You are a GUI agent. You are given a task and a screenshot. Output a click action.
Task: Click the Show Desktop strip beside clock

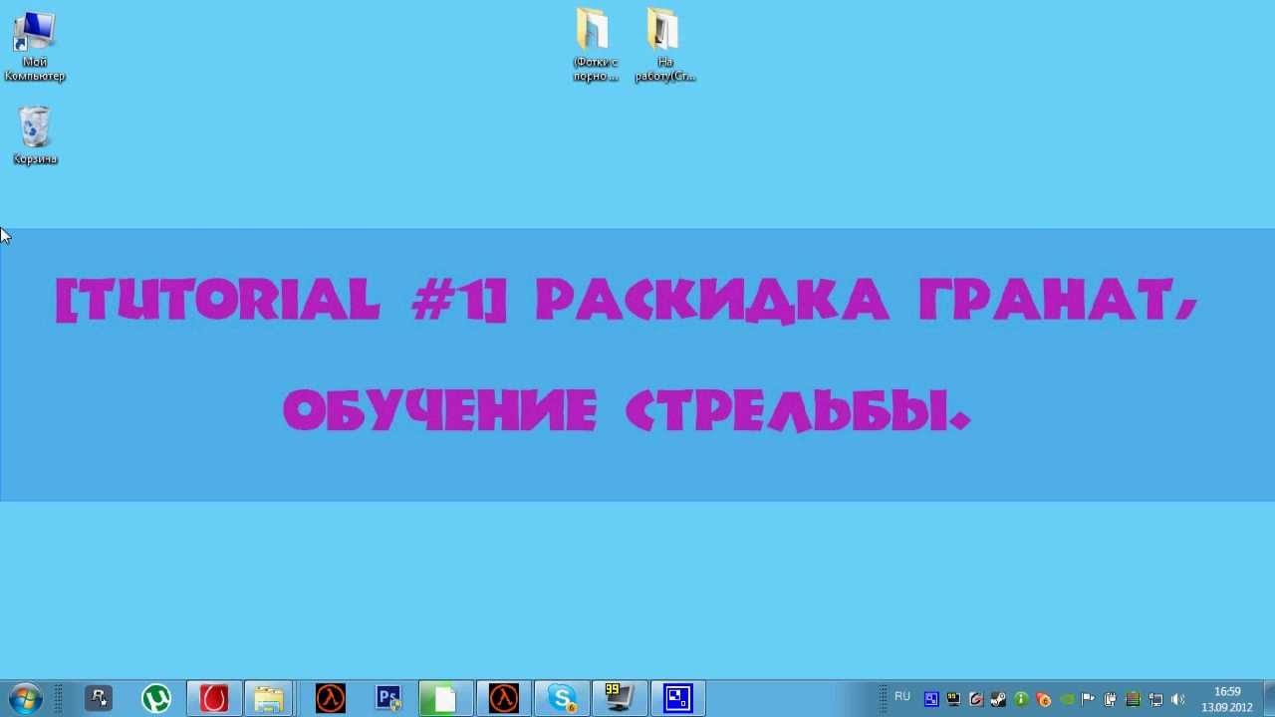[1267, 698]
